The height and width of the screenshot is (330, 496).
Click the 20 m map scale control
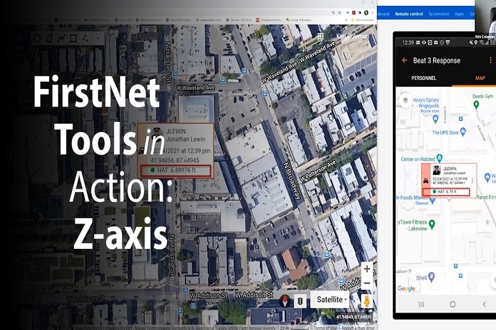[294, 328]
